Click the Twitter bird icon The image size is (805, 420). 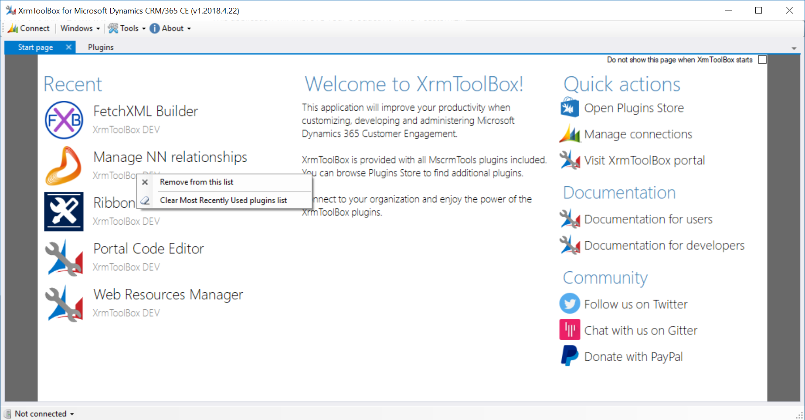click(x=570, y=304)
